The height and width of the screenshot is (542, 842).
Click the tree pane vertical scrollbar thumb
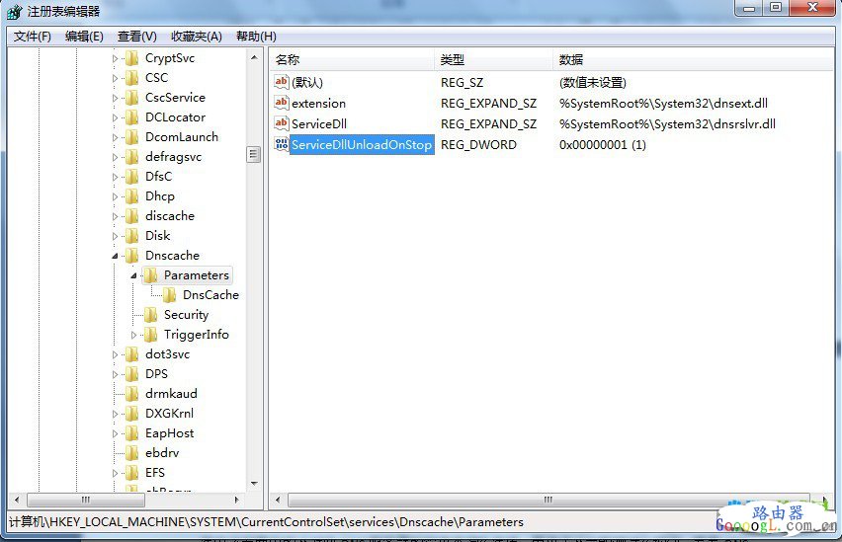tap(254, 154)
